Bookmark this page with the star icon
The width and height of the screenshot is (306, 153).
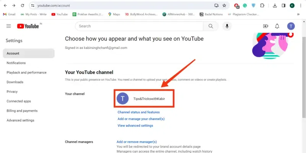(224, 5)
